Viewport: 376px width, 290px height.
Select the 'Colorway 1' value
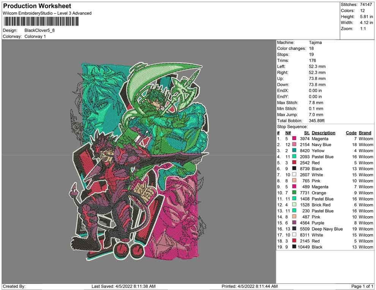coord(35,37)
